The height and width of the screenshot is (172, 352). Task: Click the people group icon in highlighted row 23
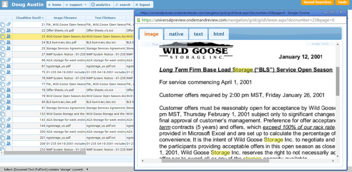point(8,36)
